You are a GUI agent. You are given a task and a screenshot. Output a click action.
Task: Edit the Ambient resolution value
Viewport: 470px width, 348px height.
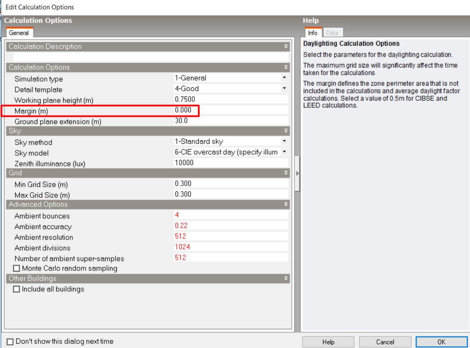coord(231,236)
